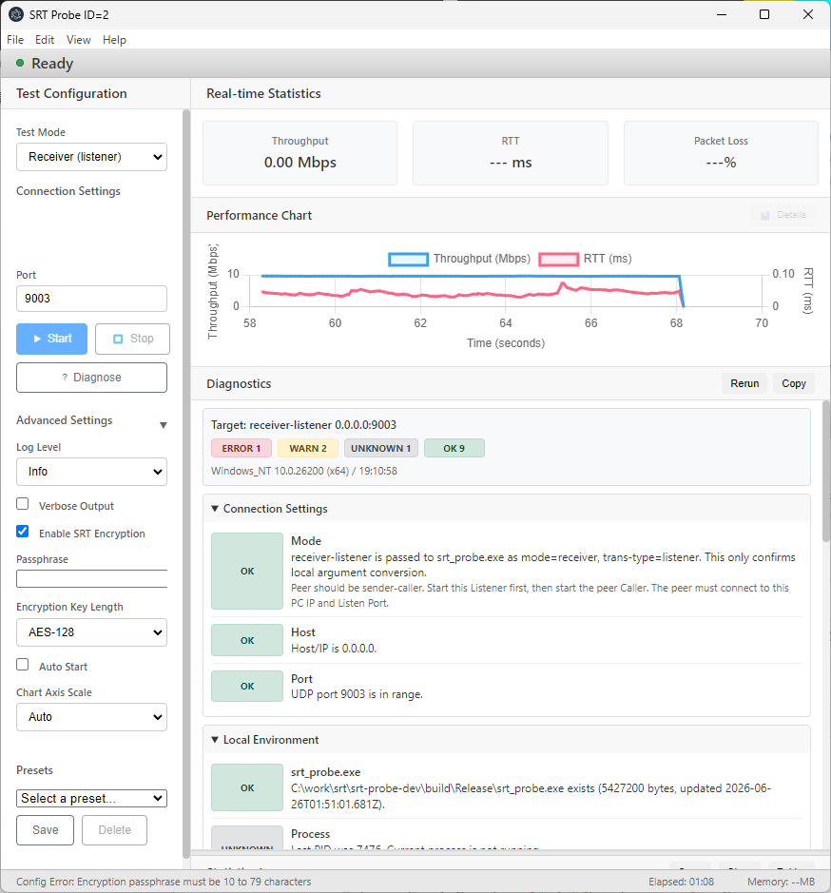This screenshot has height=893, width=831.
Task: Open the Edit menu
Action: click(45, 40)
